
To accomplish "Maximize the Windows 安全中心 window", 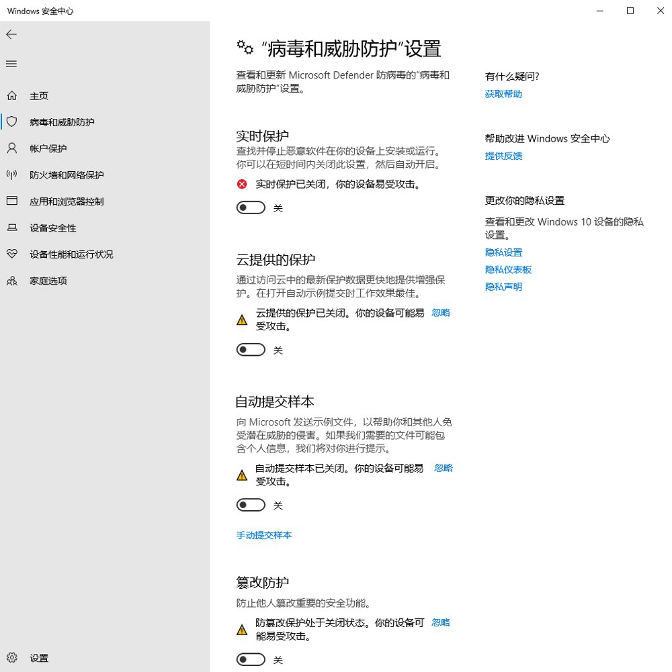I will click(630, 11).
